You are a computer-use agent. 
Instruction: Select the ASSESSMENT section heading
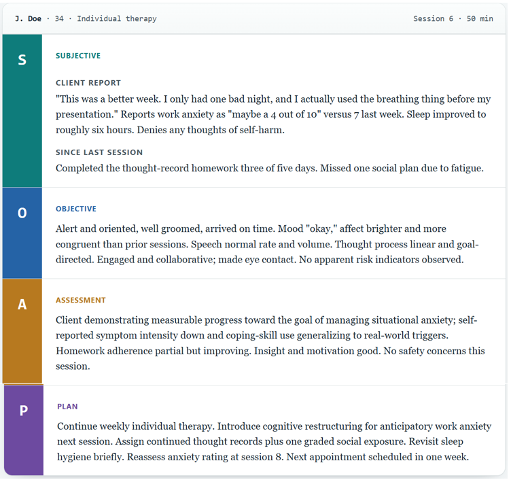coord(80,300)
